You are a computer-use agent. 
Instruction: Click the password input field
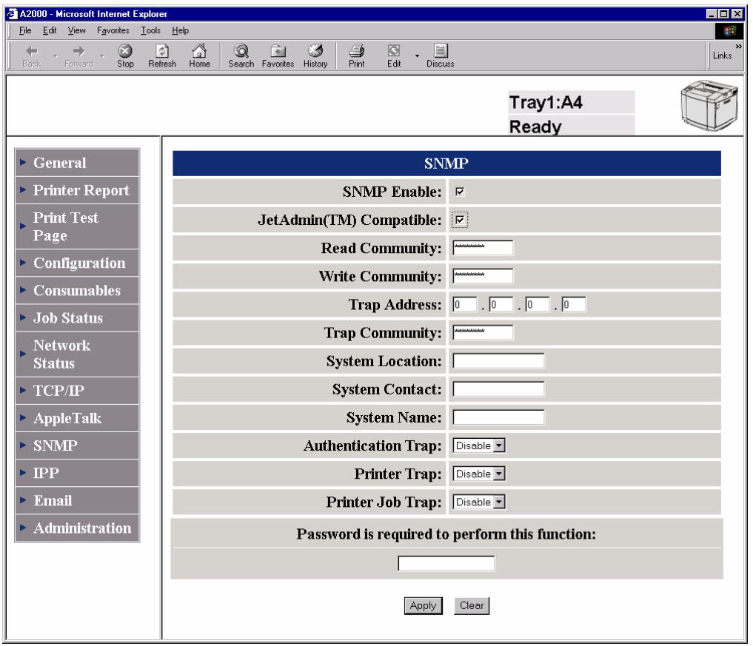point(446,563)
